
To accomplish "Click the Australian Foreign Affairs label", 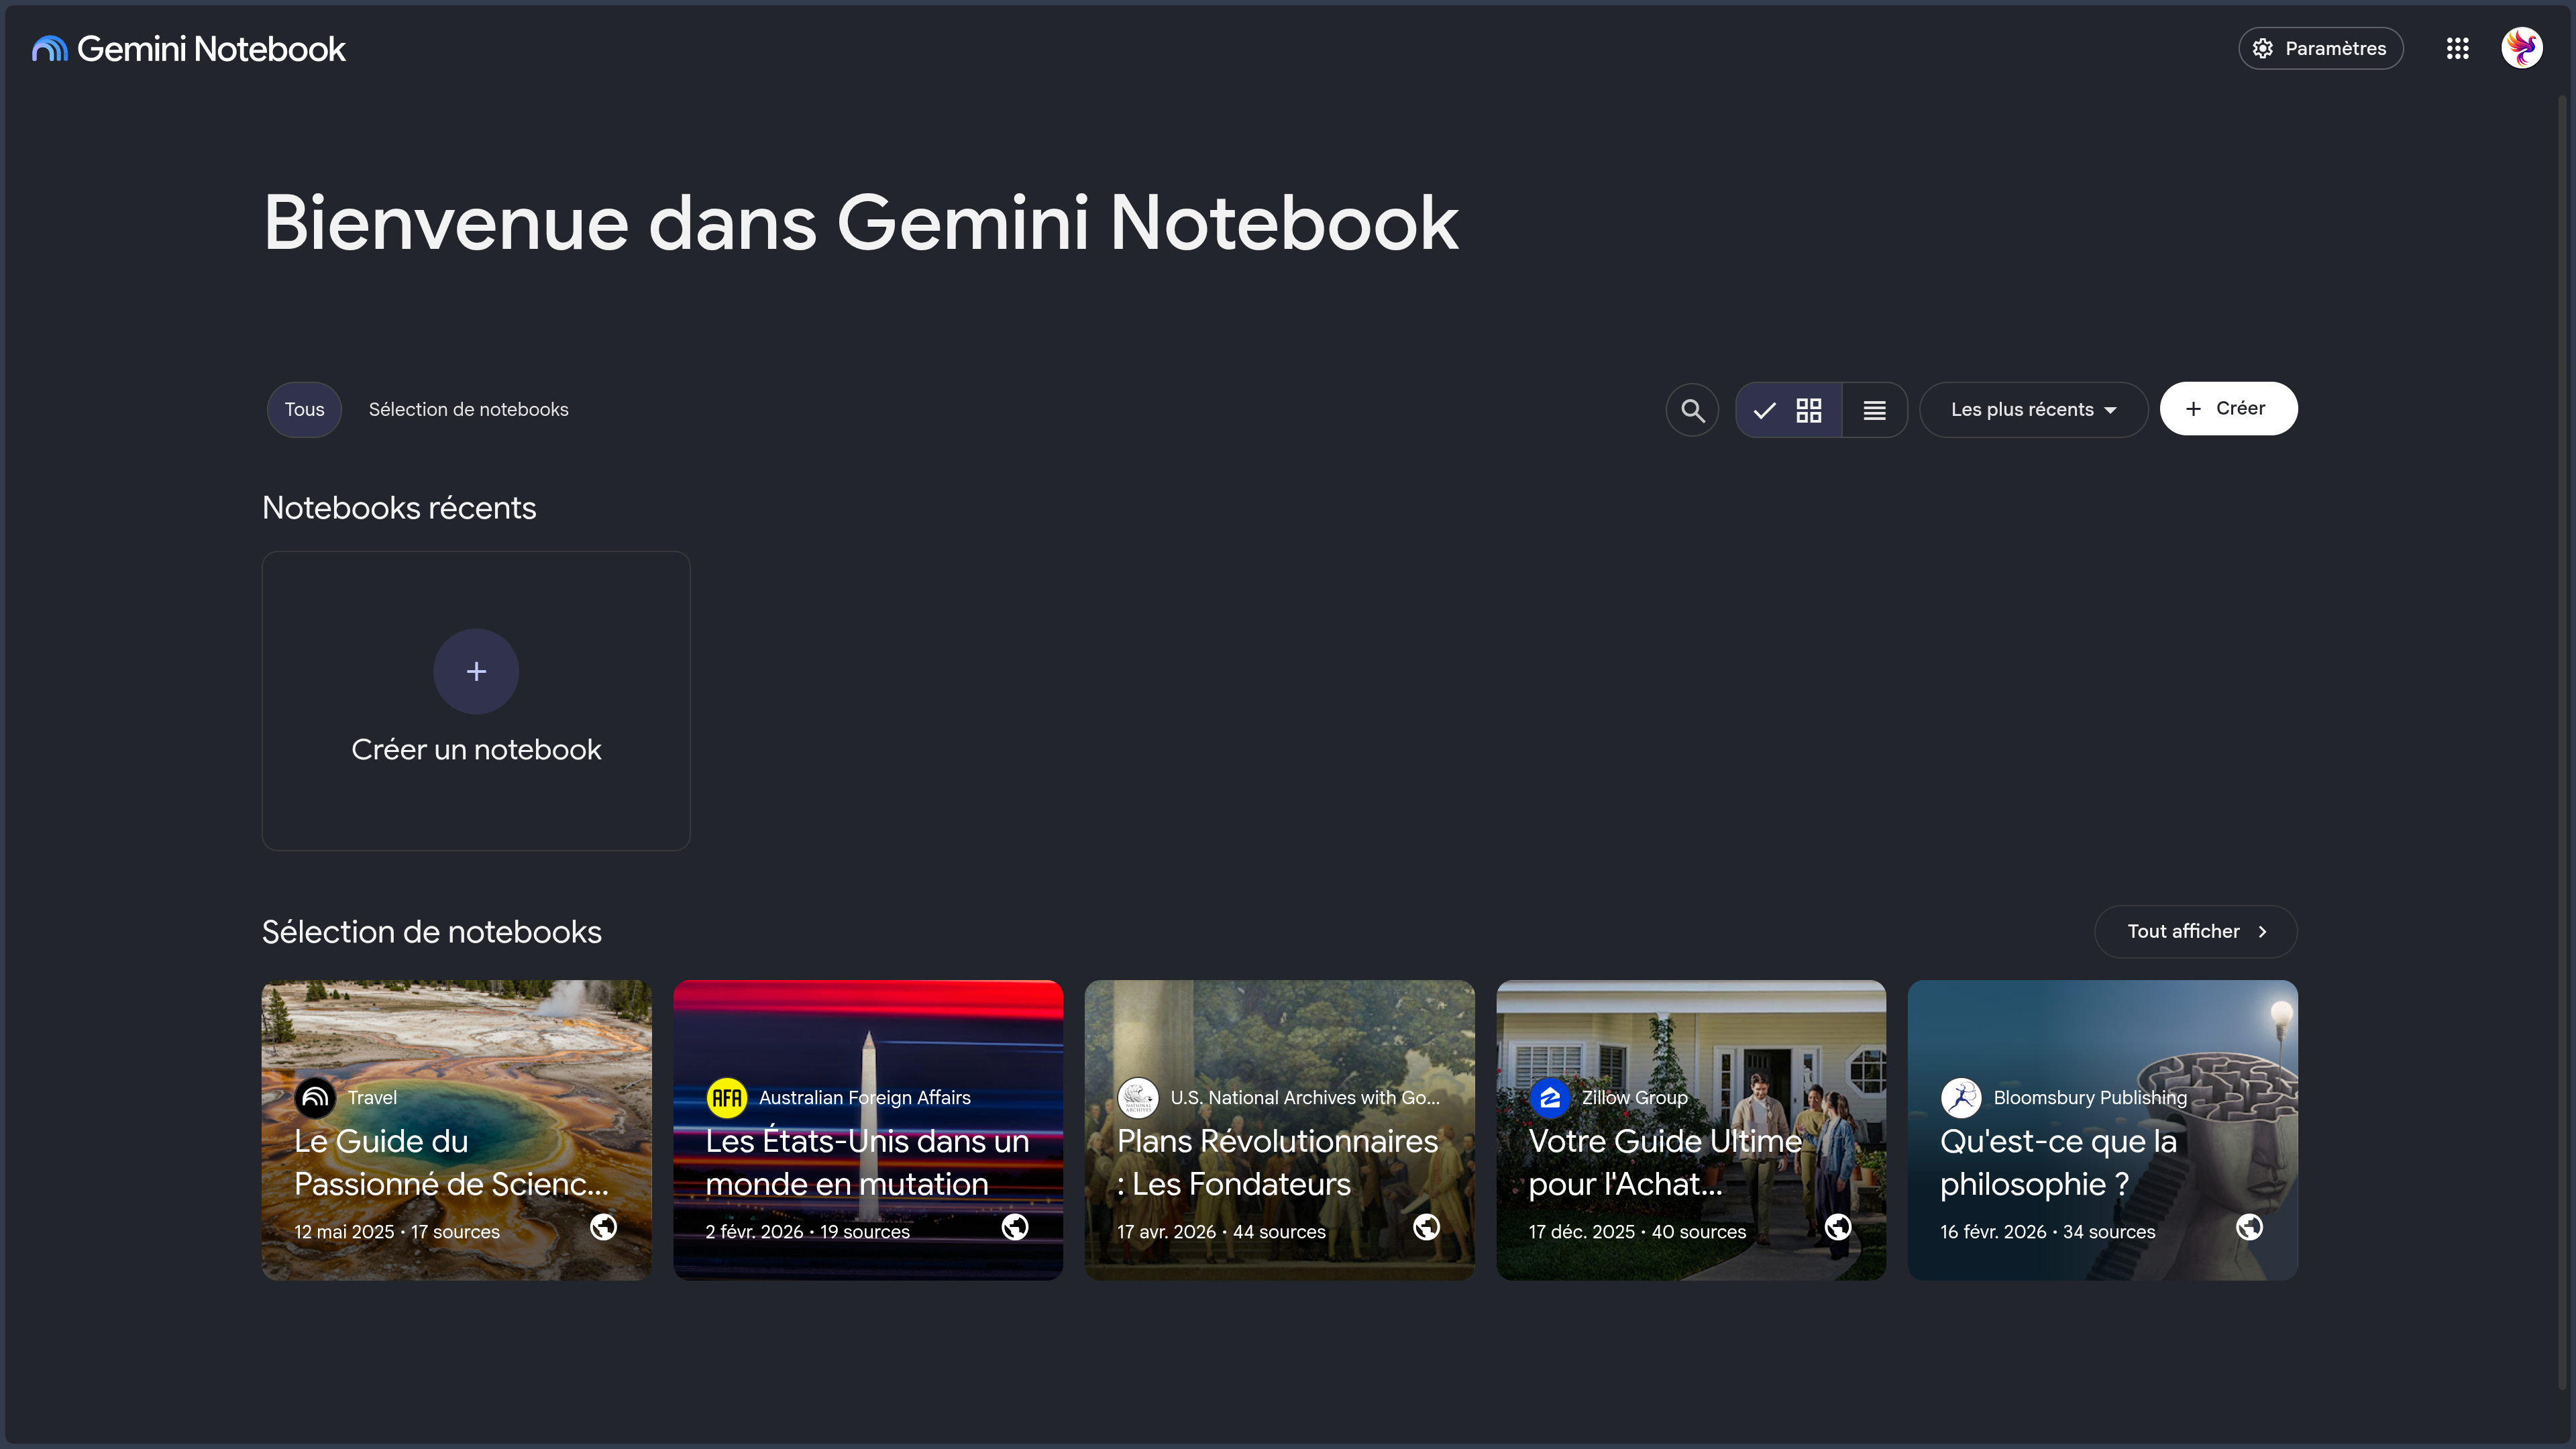I will point(865,1098).
